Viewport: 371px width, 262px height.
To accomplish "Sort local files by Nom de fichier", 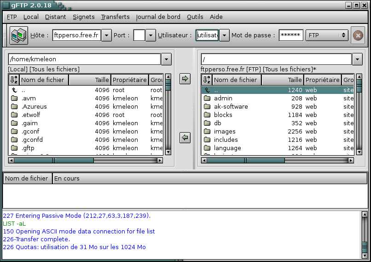I will coord(44,80).
